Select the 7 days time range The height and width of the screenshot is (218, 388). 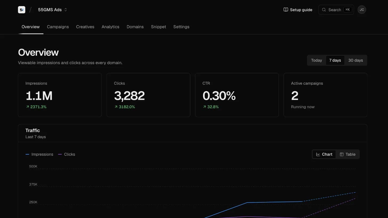(335, 60)
